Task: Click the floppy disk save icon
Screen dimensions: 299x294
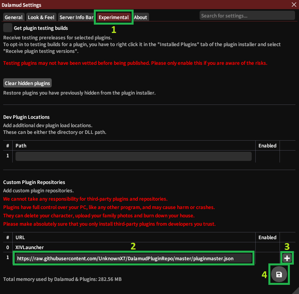Action: pyautogui.click(x=279, y=275)
